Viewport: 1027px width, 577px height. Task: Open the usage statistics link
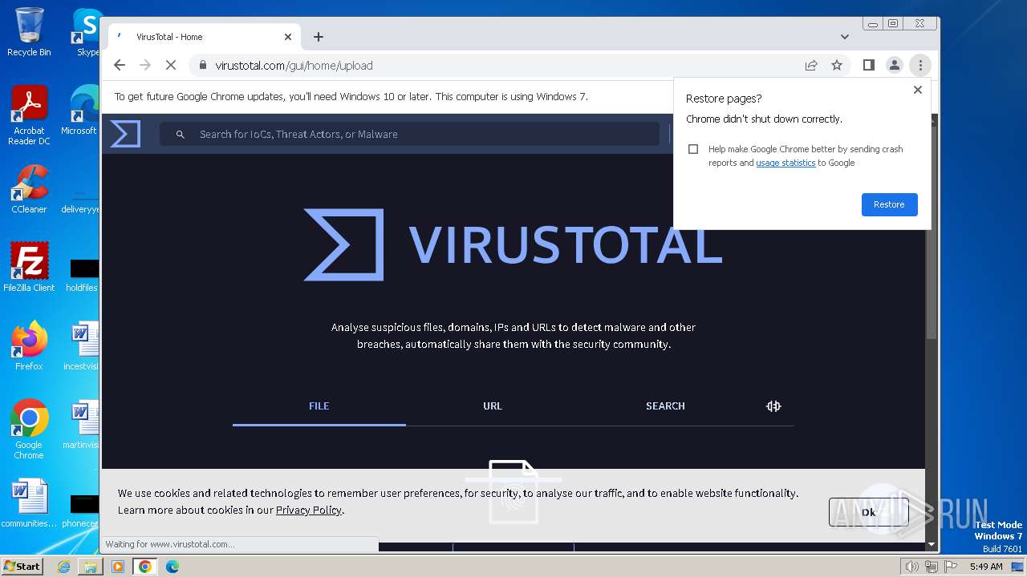coord(785,163)
